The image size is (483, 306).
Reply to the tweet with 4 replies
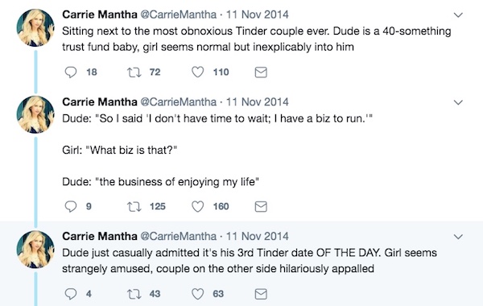coord(71,294)
